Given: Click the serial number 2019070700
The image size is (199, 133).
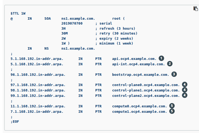Looking at the screenshot, I should click(x=72, y=23).
